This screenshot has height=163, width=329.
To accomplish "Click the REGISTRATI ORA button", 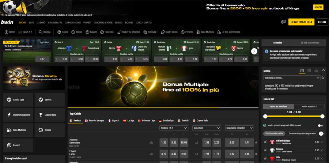I will (x=301, y=22).
